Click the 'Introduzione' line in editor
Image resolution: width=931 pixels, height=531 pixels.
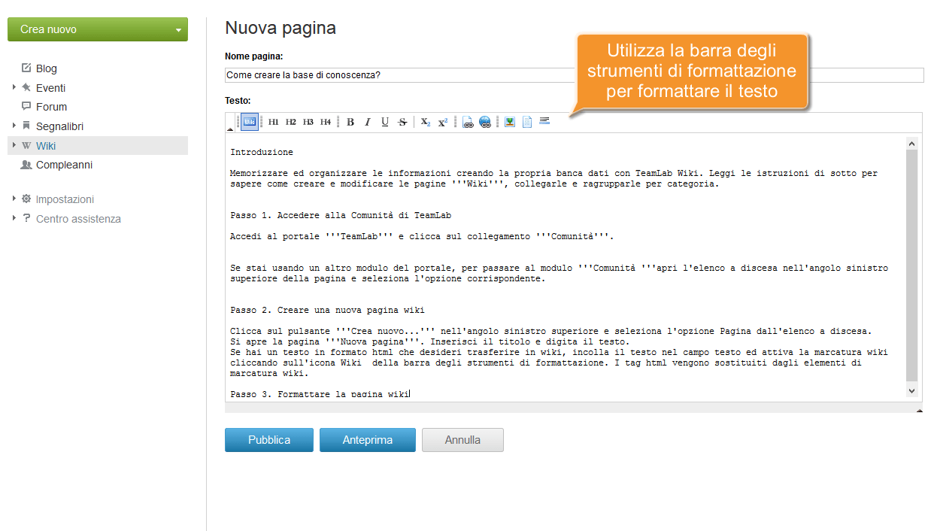(262, 152)
